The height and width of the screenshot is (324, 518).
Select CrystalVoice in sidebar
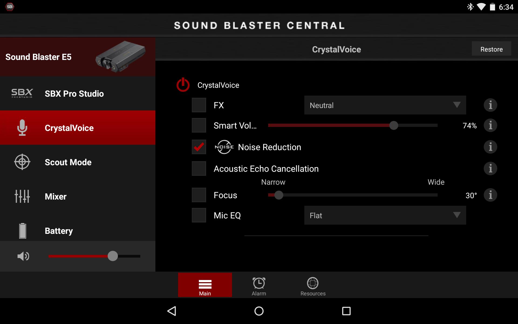coord(78,128)
